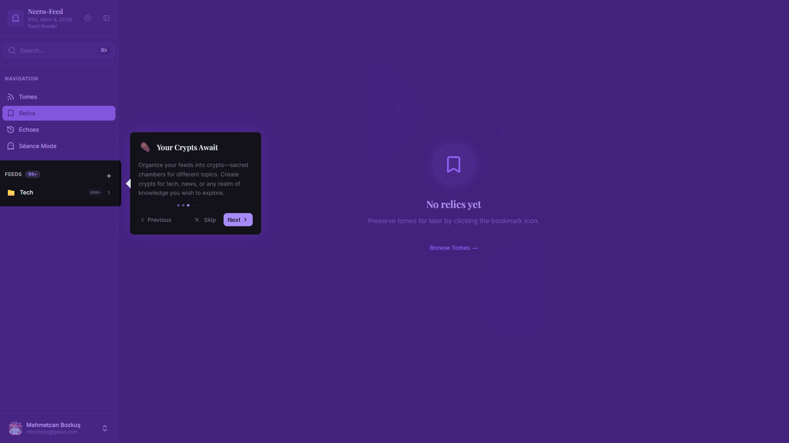The width and height of the screenshot is (789, 443).
Task: Open the help question mark icon
Action: coord(88,18)
